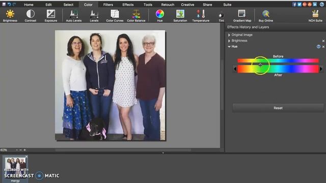Open Color Balance tool
Viewport: 326px width, 183px height.
136,16
